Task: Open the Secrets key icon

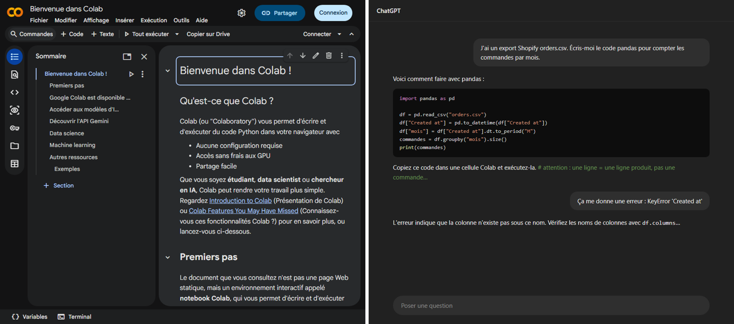Action: point(15,128)
